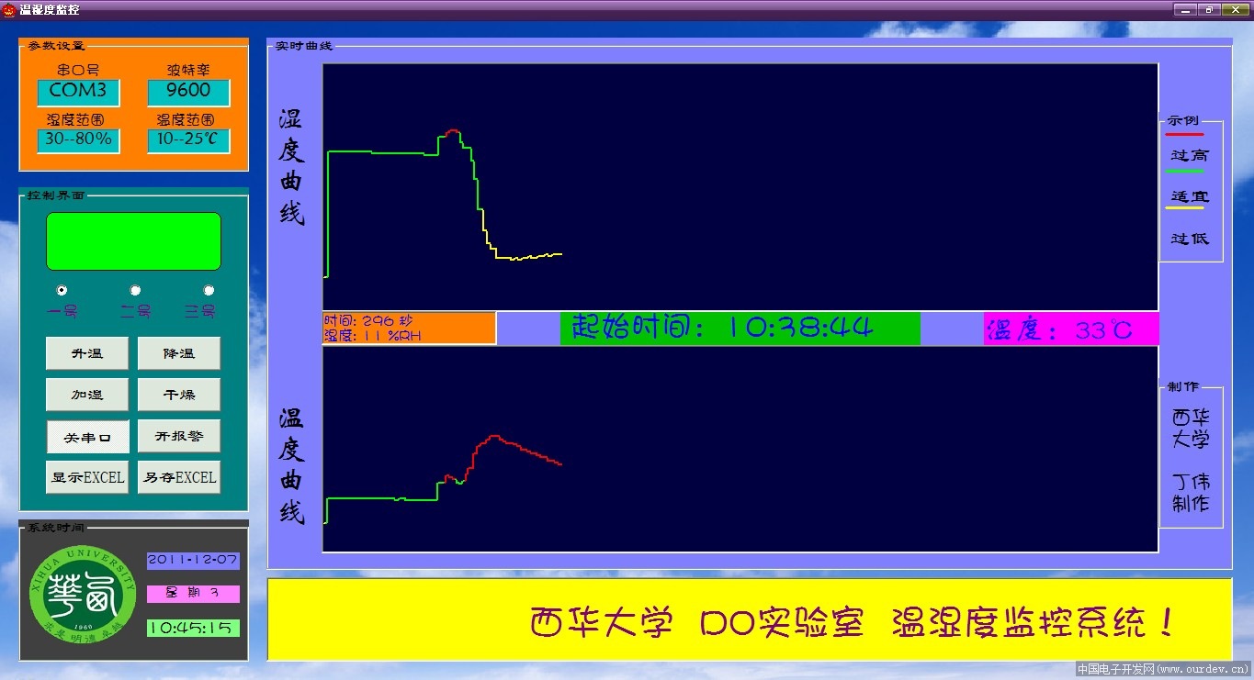Click the 起始时间 10:38:44 display
The height and width of the screenshot is (680, 1254).
[x=740, y=328]
